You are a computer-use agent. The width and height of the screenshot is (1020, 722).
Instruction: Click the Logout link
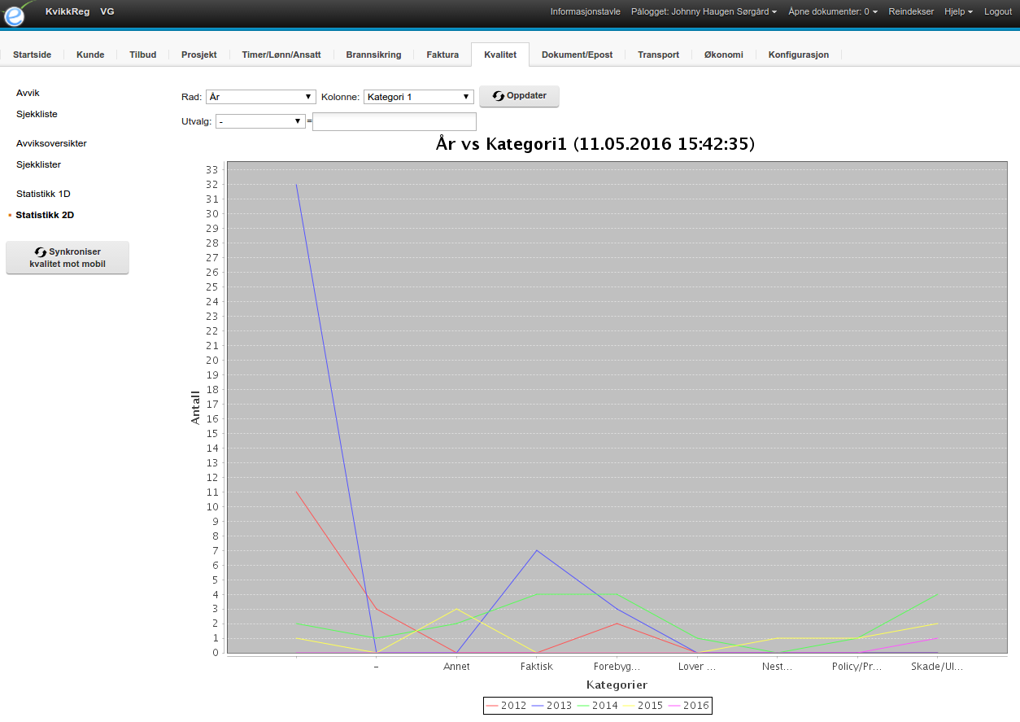(998, 11)
